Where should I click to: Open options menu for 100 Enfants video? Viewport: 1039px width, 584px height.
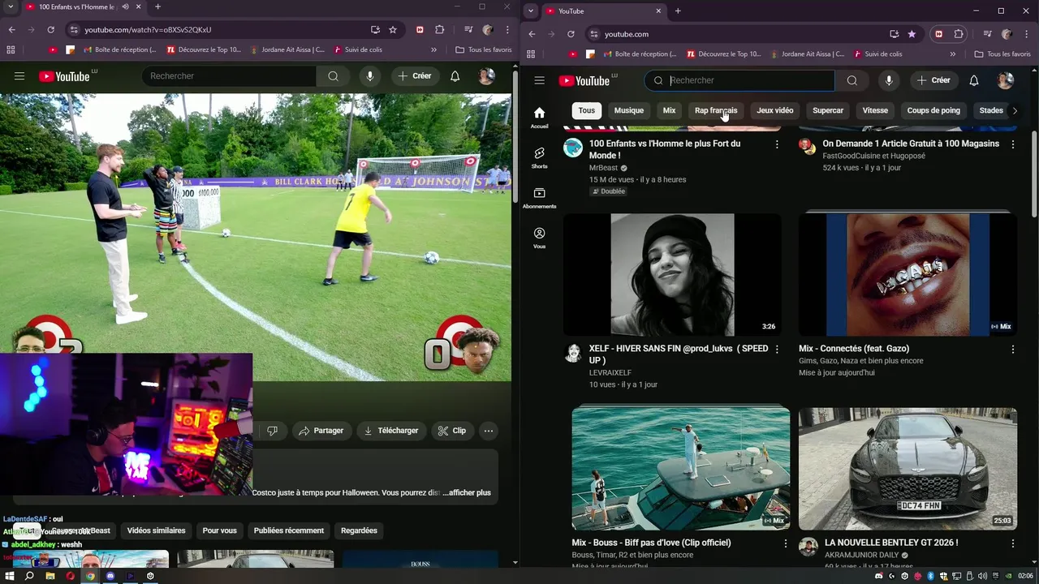click(777, 144)
